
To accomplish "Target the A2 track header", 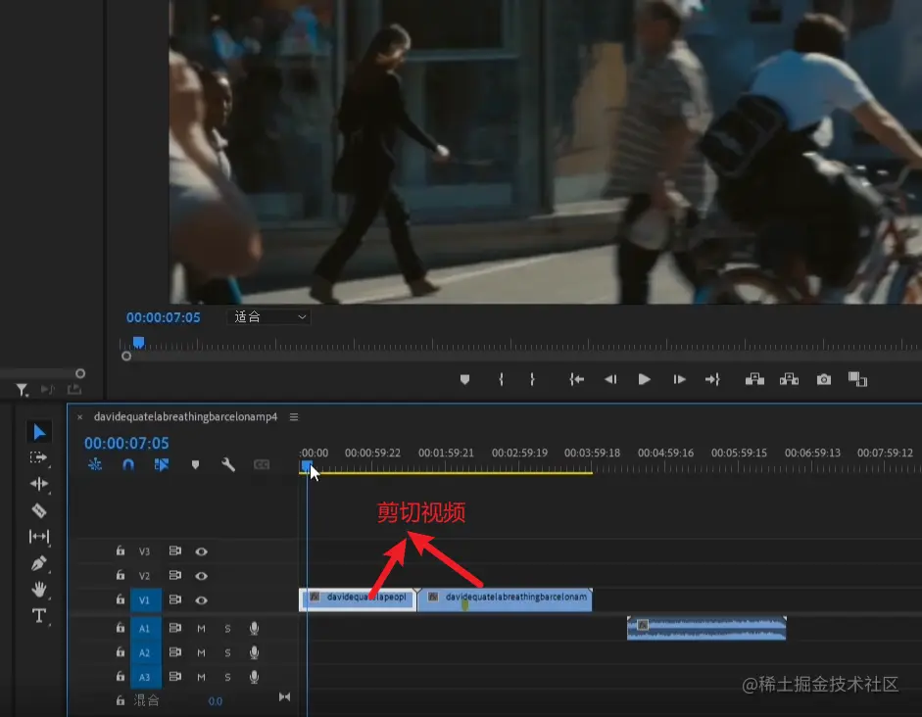I will coord(145,652).
